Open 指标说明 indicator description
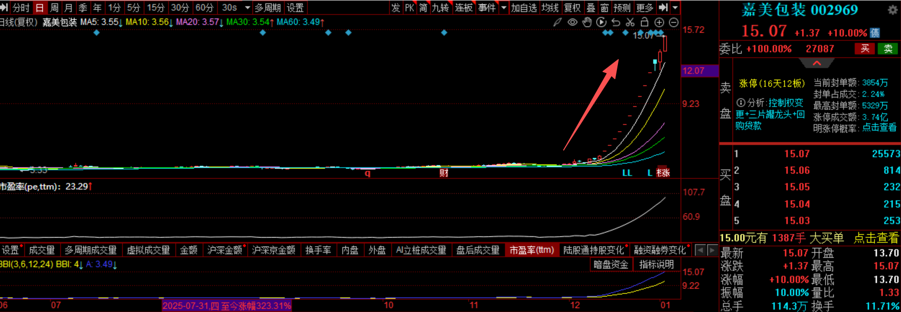This screenshot has height=312, width=901. [x=657, y=265]
